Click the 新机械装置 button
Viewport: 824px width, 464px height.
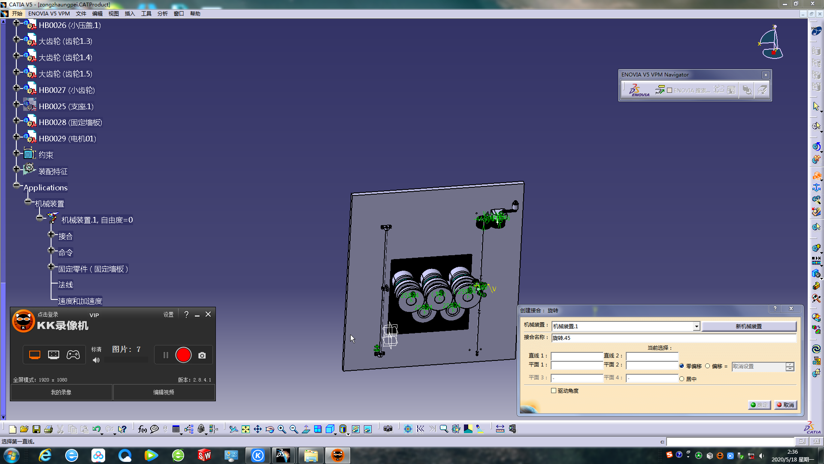(748, 327)
